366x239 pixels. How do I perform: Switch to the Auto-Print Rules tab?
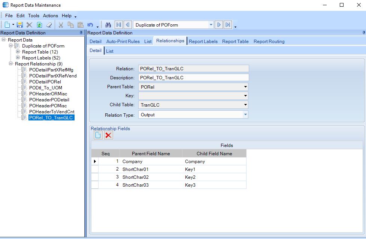pos(123,42)
